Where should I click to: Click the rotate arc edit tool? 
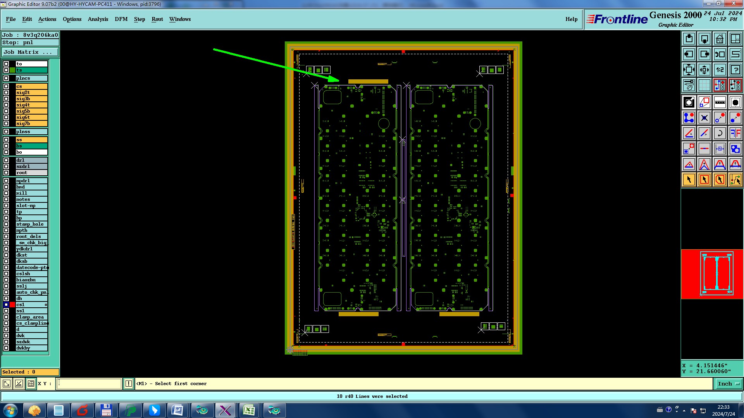click(720, 133)
